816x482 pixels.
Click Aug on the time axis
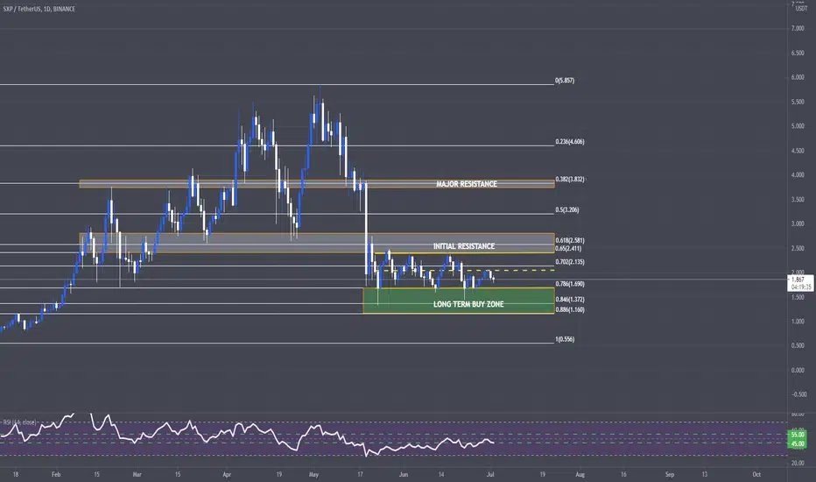pyautogui.click(x=580, y=475)
